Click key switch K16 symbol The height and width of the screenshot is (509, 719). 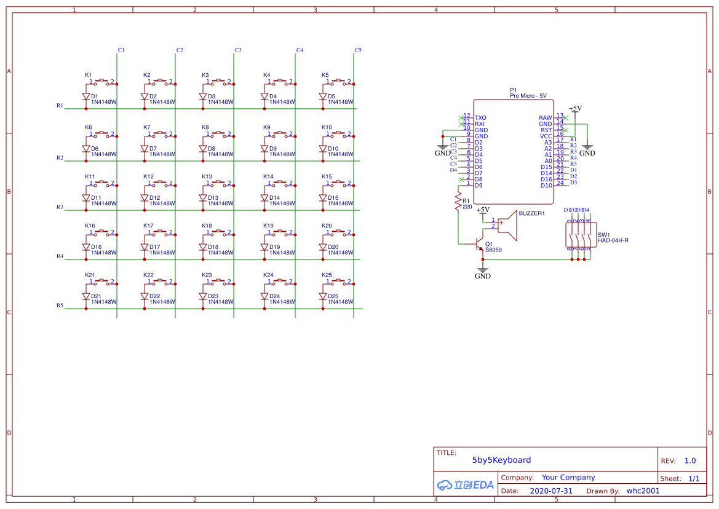(102, 233)
